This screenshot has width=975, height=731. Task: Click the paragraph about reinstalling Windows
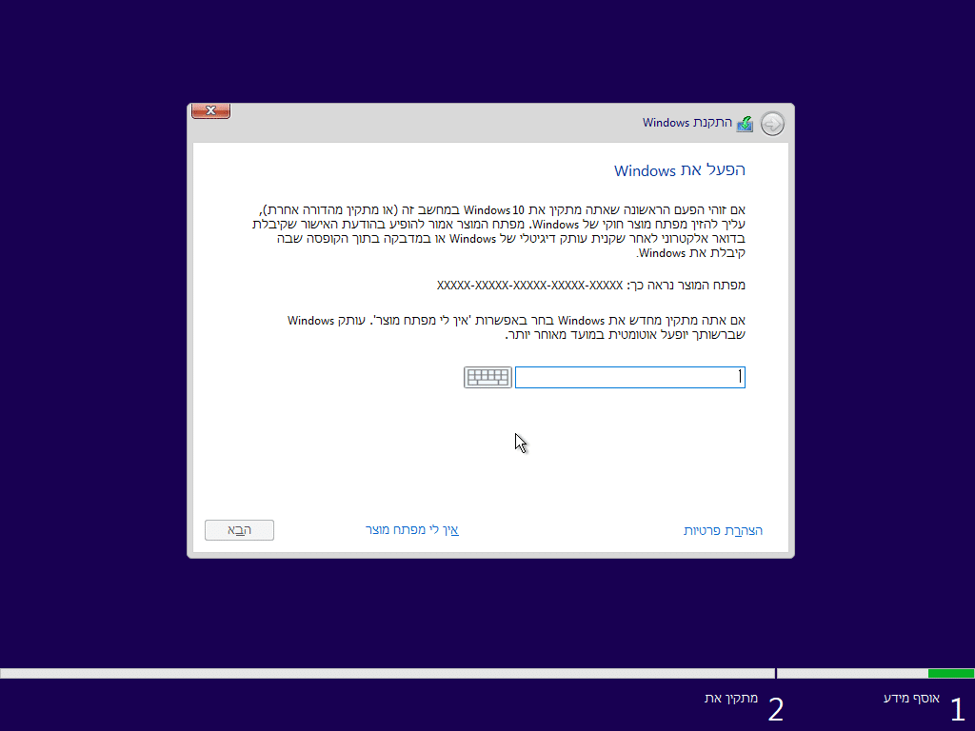[516, 326]
